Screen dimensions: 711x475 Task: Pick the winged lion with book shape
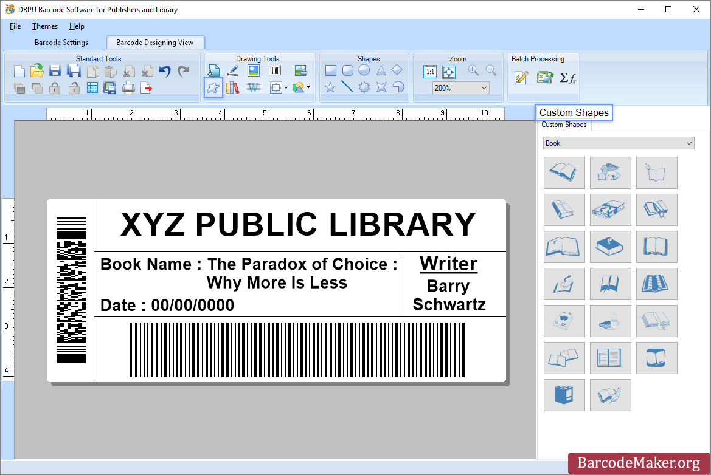point(610,173)
